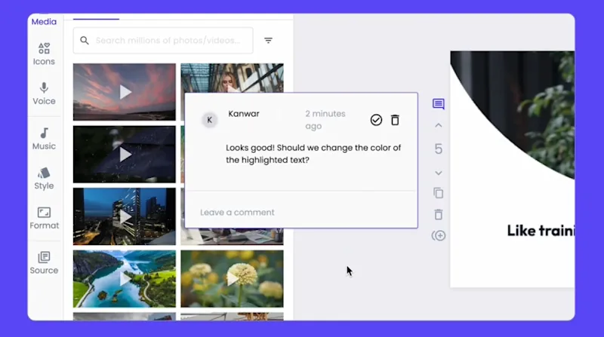Image resolution: width=604 pixels, height=337 pixels.
Task: Open the Format panel
Action: 44,218
